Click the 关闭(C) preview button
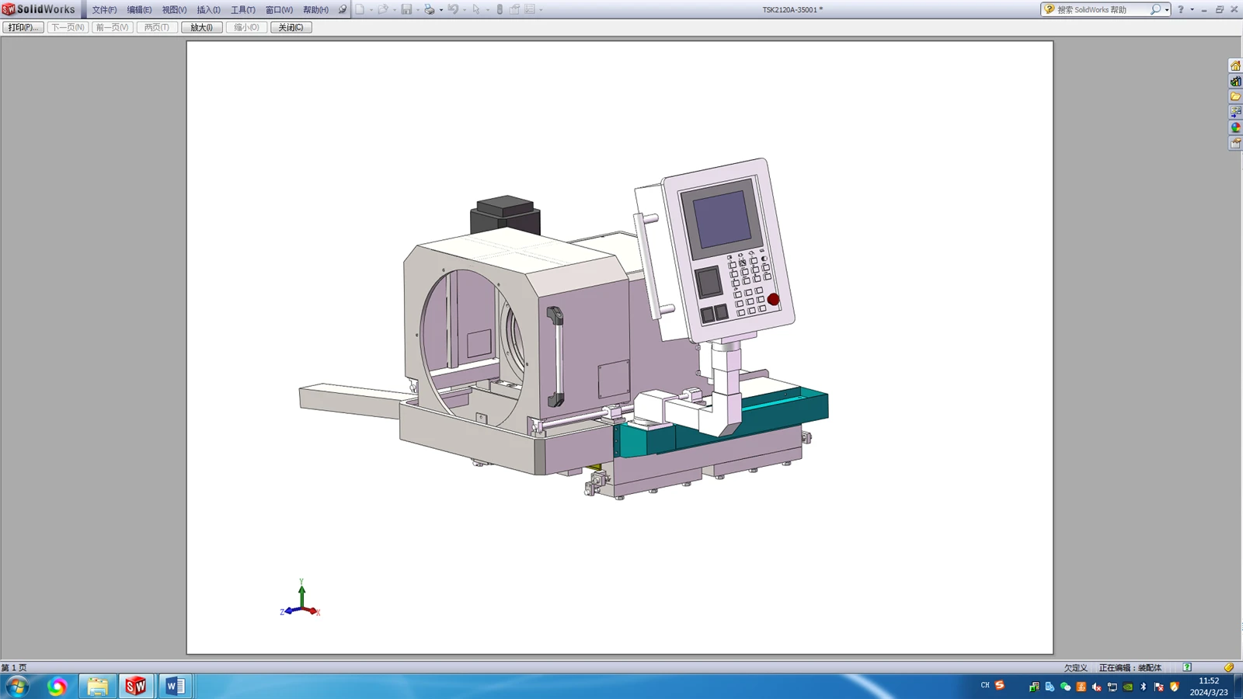This screenshot has height=699, width=1243. 291,27
